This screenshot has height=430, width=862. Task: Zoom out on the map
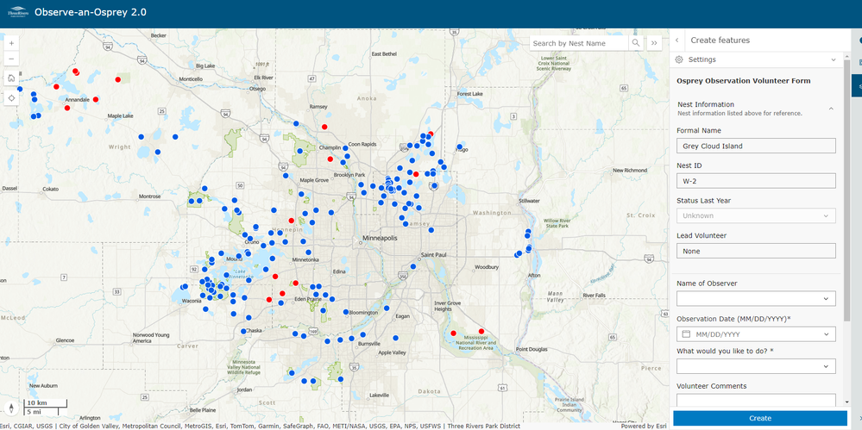(11, 59)
